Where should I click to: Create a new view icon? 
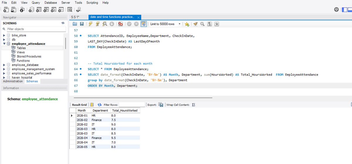[46, 9]
